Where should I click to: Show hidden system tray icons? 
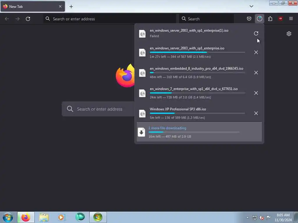(247, 217)
